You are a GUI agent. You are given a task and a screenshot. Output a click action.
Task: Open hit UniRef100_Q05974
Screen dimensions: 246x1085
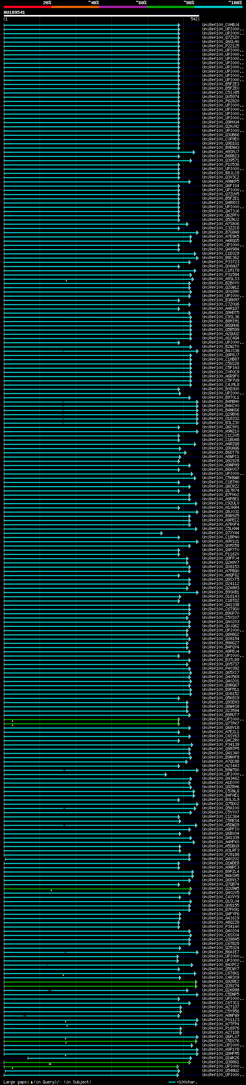[221, 97]
